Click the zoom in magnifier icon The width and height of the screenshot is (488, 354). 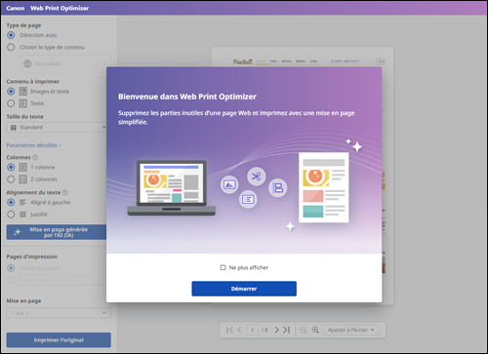pos(315,330)
